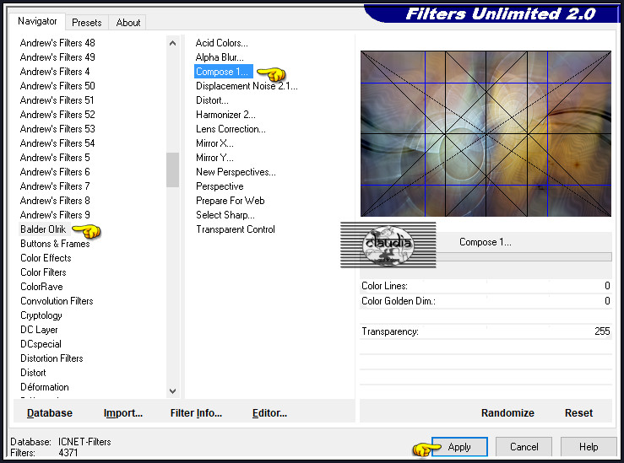Select the ColorRave category
The width and height of the screenshot is (624, 463).
[x=41, y=287]
